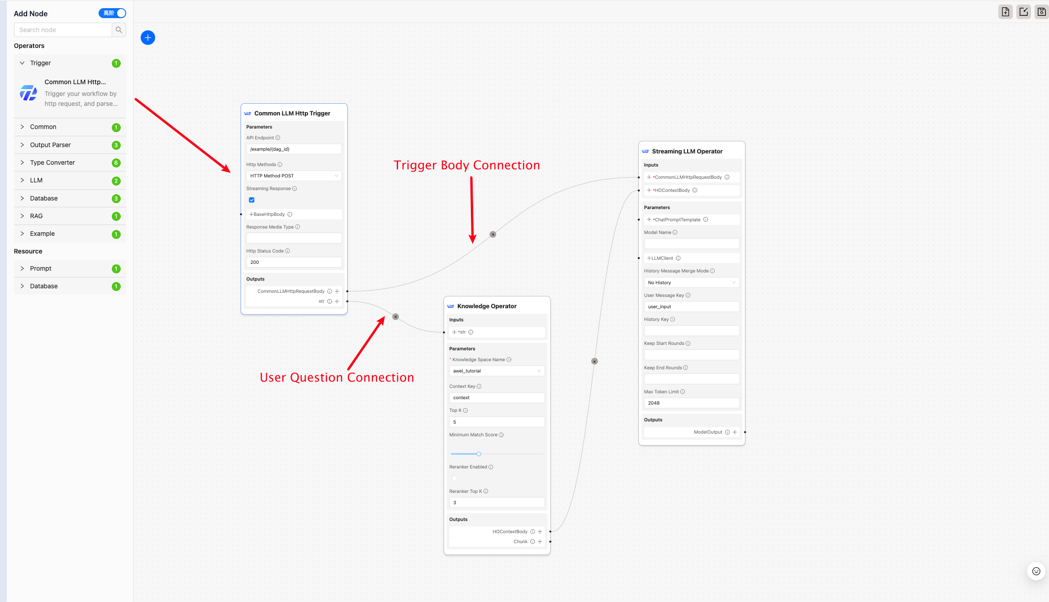Click the new flow document icon
Image resolution: width=1049 pixels, height=602 pixels.
[1005, 11]
